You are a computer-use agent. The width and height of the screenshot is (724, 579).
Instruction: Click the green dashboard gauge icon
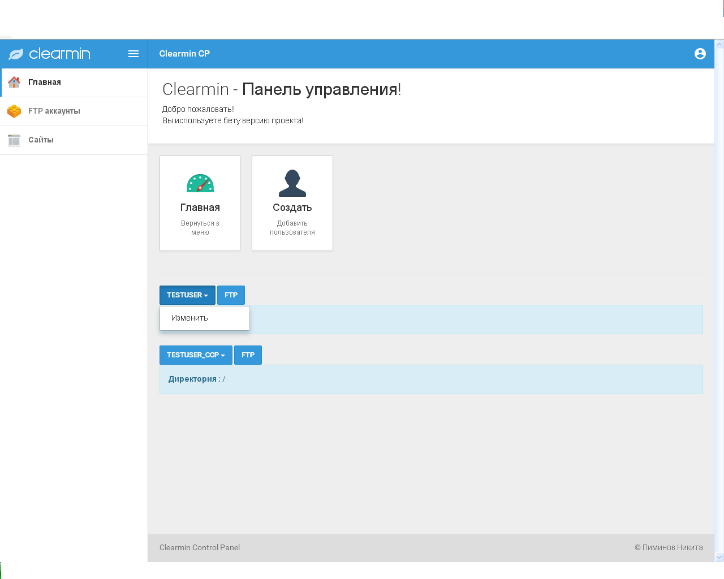click(x=200, y=183)
